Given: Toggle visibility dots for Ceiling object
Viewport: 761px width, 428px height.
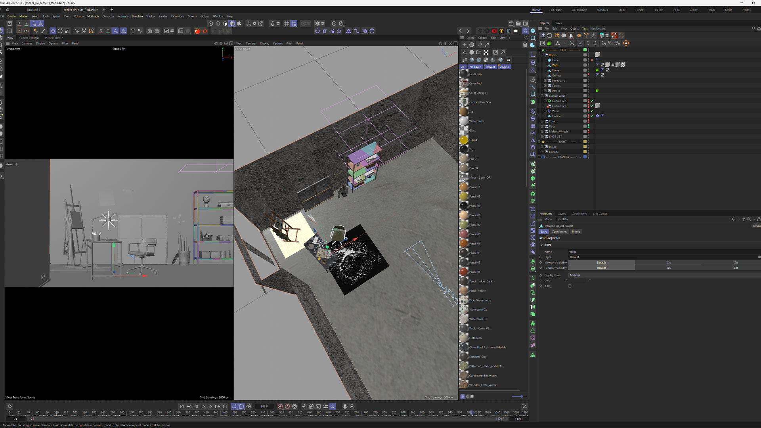Looking at the screenshot, I should 588,75.
